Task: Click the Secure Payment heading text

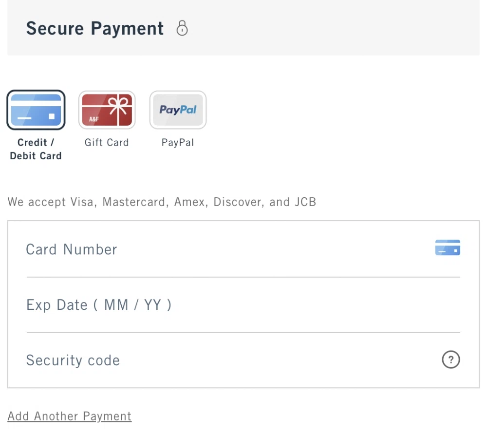Action: 95,28
